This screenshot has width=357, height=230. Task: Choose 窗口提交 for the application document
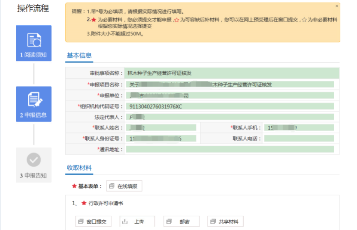(x=94, y=221)
